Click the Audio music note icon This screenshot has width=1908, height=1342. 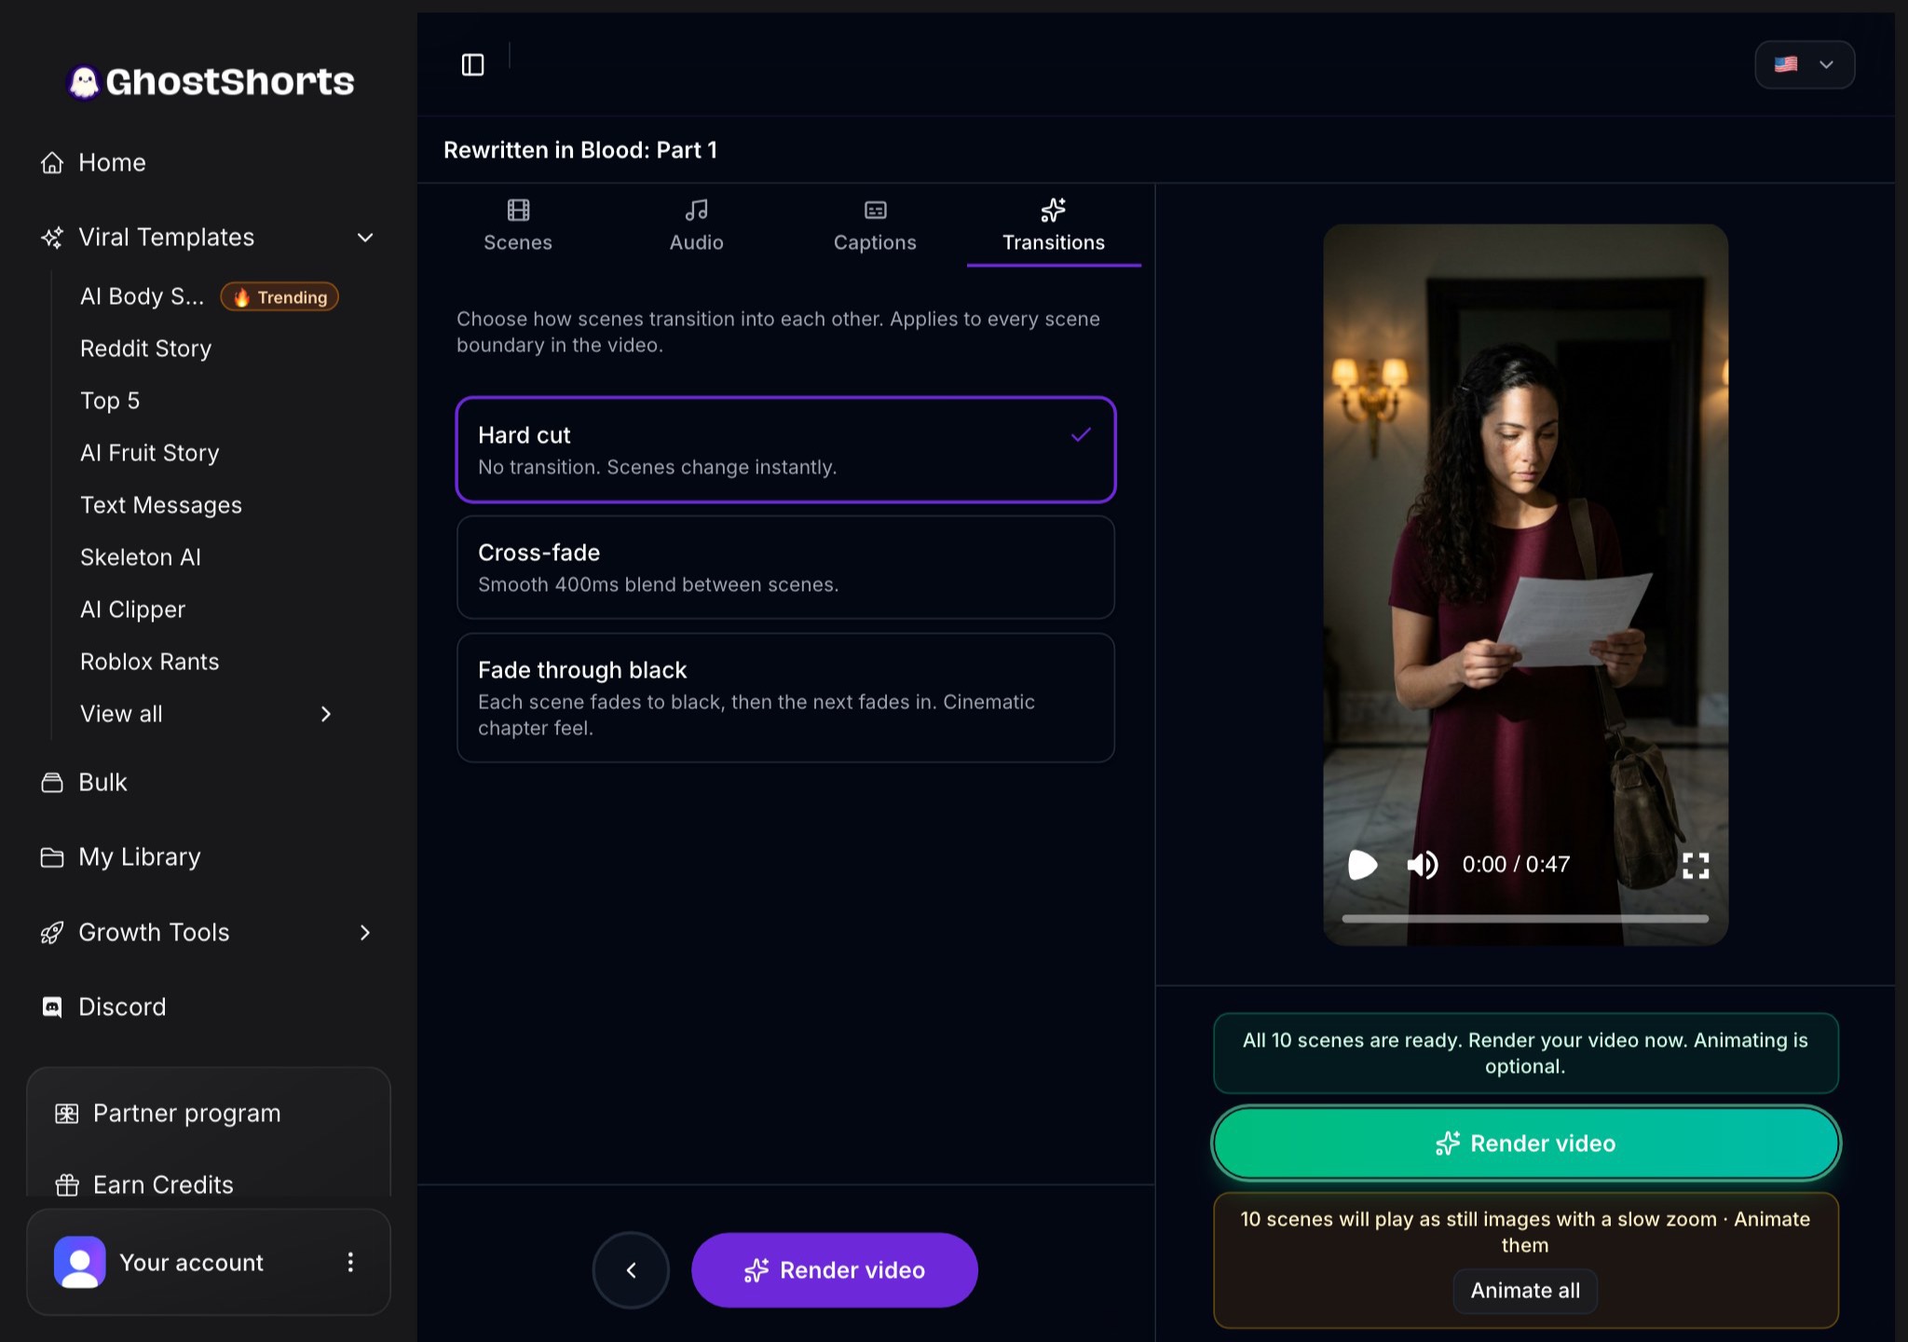[x=696, y=210]
